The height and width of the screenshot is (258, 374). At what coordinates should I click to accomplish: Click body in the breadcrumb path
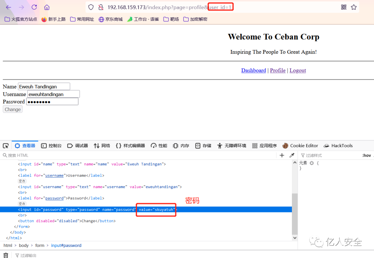click(x=24, y=246)
